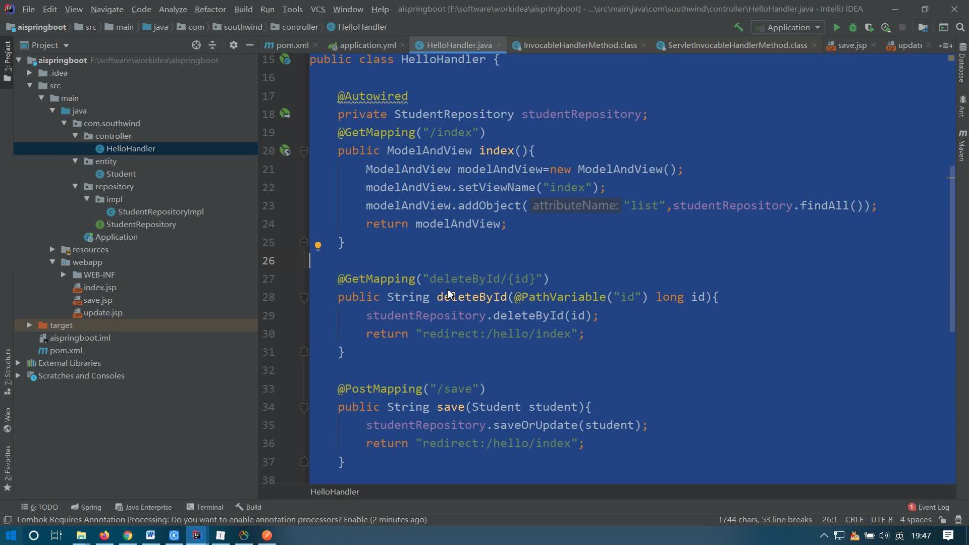Open the Application run configuration dropdown
Image resolution: width=969 pixels, height=545 pixels.
(x=788, y=27)
